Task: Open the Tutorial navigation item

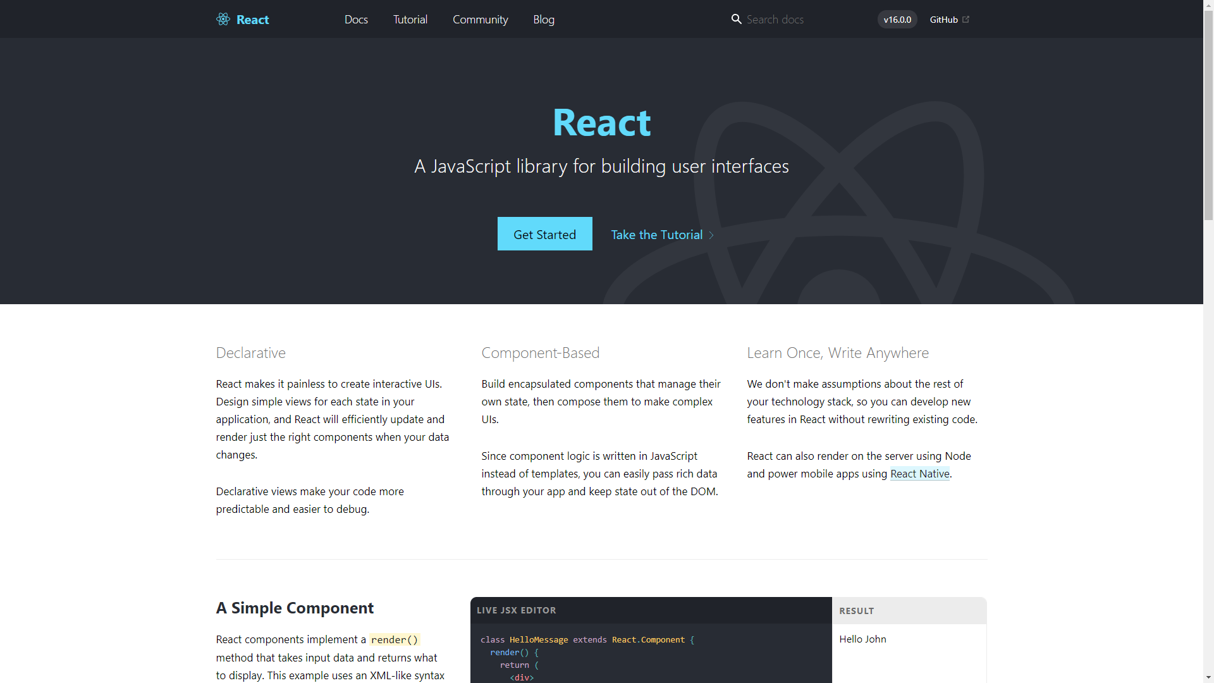Action: [x=410, y=20]
